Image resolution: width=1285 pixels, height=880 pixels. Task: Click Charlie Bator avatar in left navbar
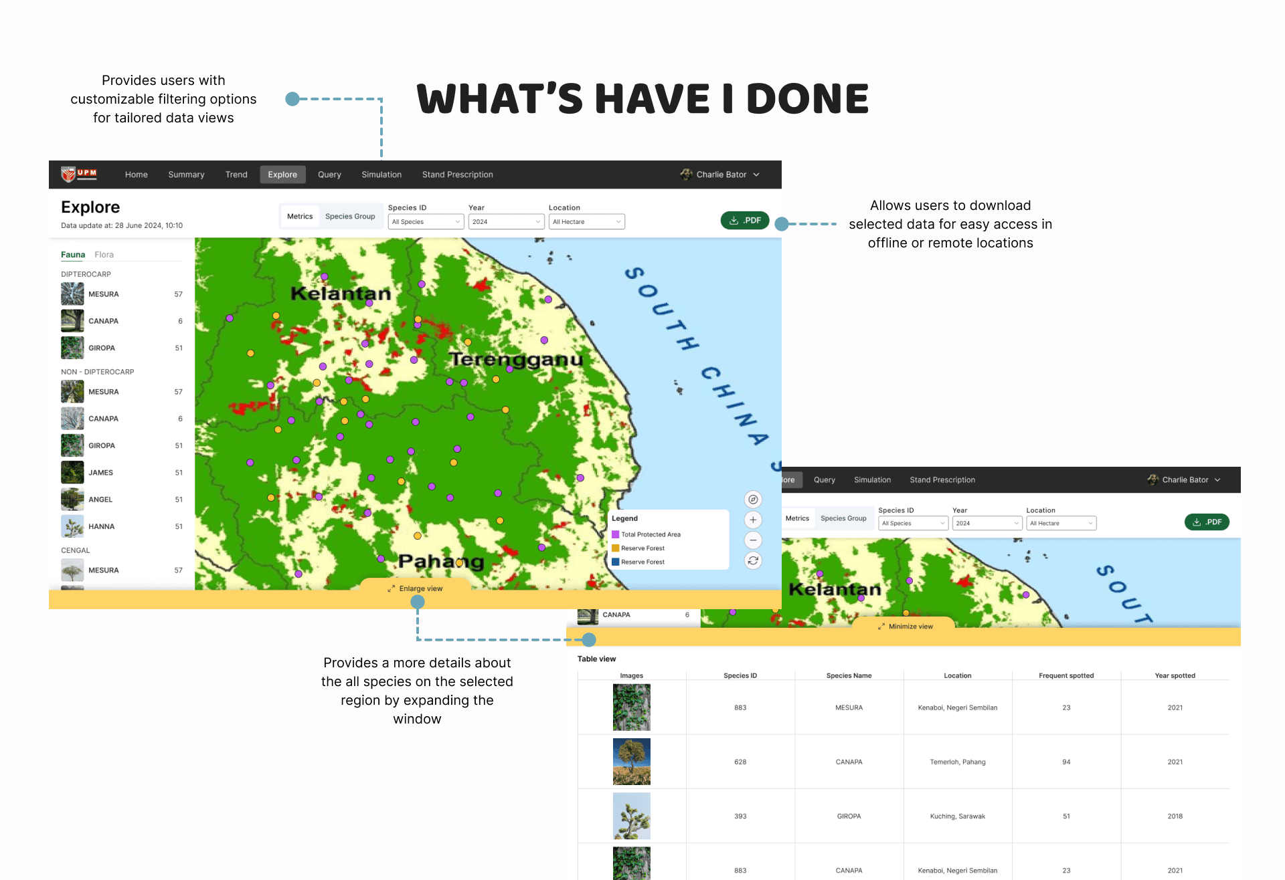[686, 175]
